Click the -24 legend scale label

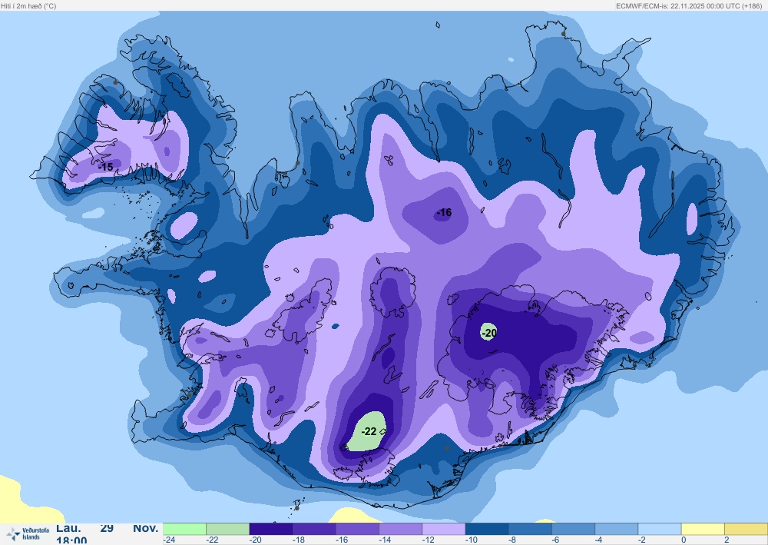point(170,540)
